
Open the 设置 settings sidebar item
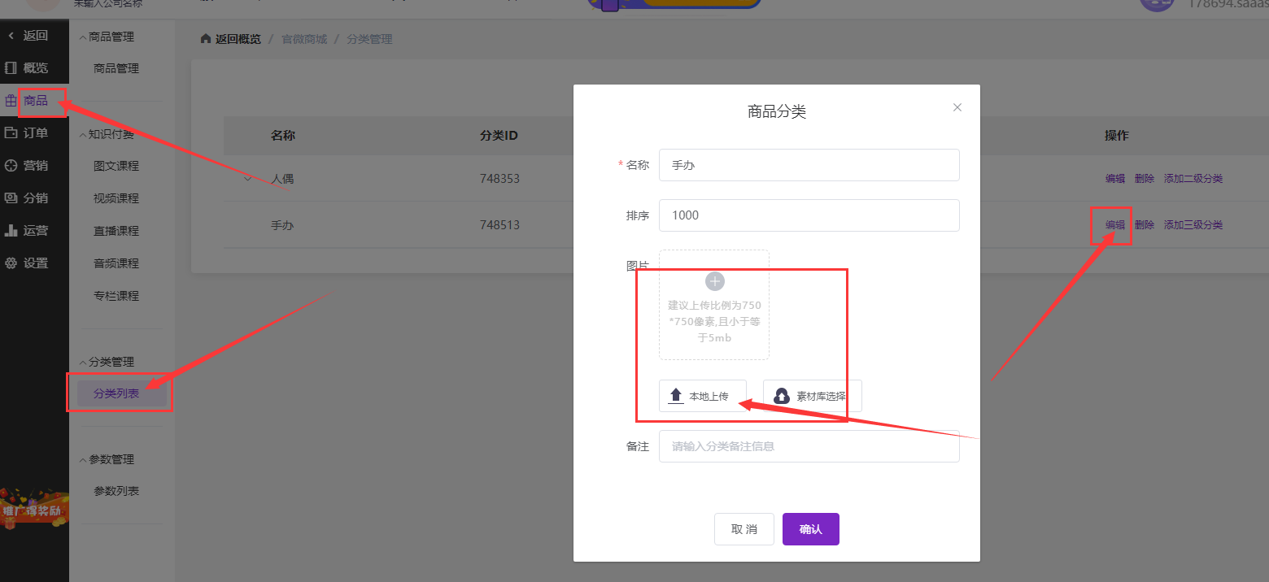click(34, 263)
